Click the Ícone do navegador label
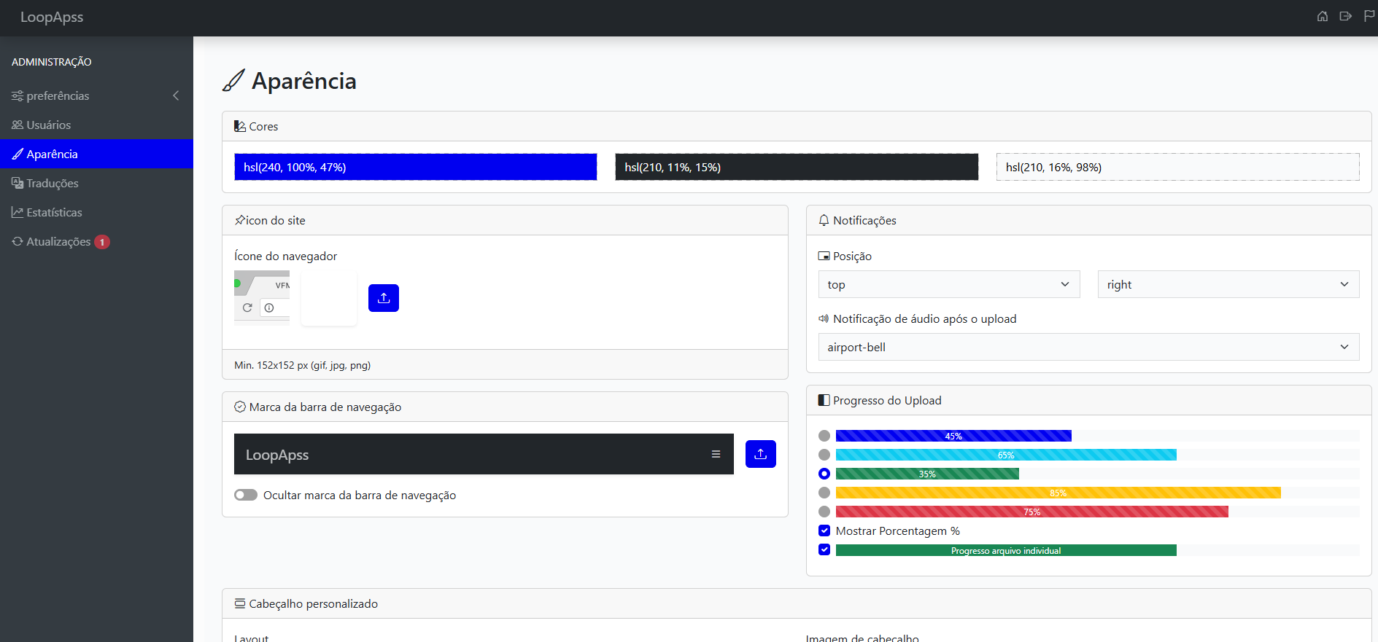 285,256
